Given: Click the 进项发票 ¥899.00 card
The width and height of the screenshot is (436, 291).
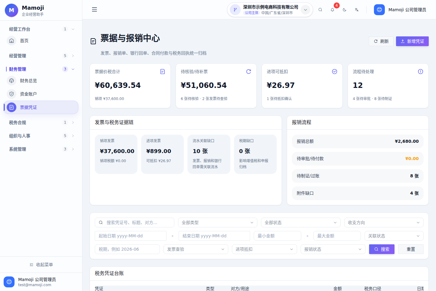Looking at the screenshot, I should click(162, 154).
